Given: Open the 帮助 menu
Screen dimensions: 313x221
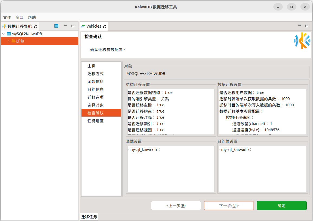Looking at the screenshot, I should click(x=32, y=17).
